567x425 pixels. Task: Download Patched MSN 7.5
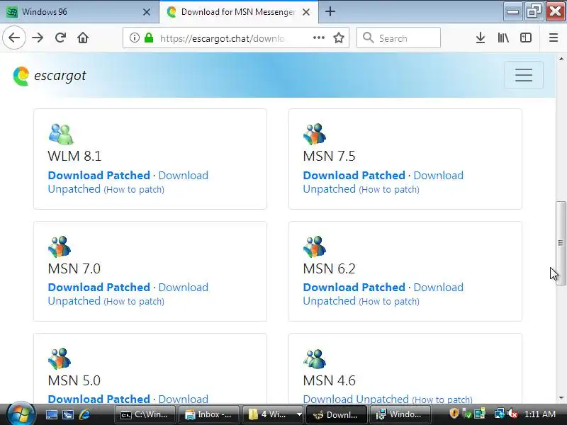[x=354, y=175]
